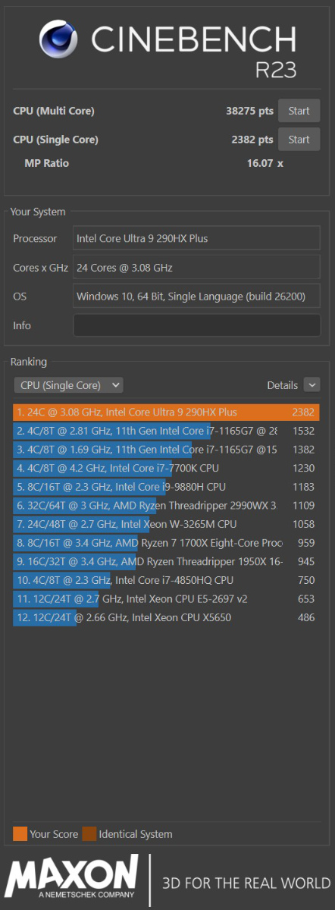
Task: Click the Info input field
Action: click(196, 325)
